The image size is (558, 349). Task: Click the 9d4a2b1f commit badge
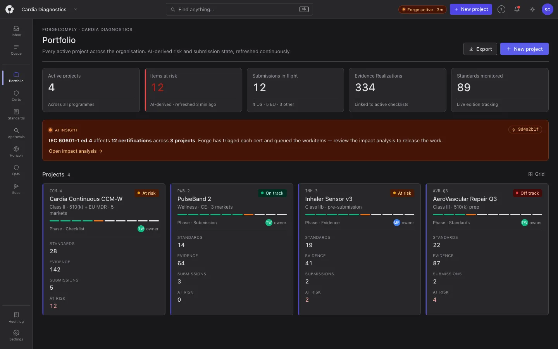pyautogui.click(x=525, y=130)
